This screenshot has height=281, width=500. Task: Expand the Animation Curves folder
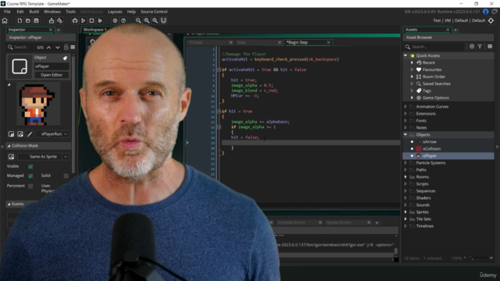405,106
